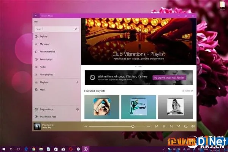Open the black-and-white seated woman playlist
This screenshot has height=152, width=228.
tap(175, 107)
